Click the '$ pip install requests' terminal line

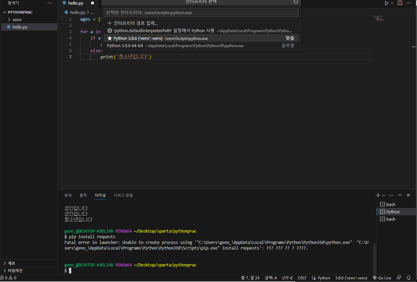click(x=90, y=237)
